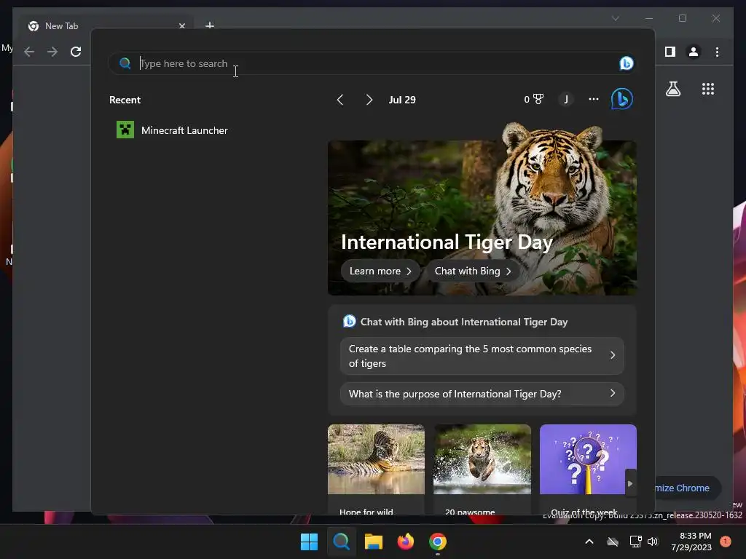Open the Windows Start button
This screenshot has width=746, height=559.
coord(309,542)
